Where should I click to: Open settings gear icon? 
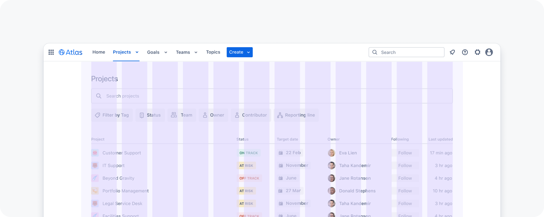477,52
